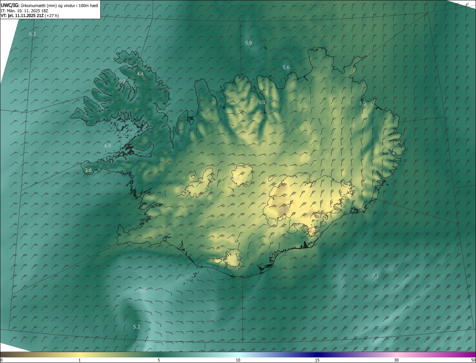Click the 6.1 value label
This screenshot has height=363, width=476.
262,102
